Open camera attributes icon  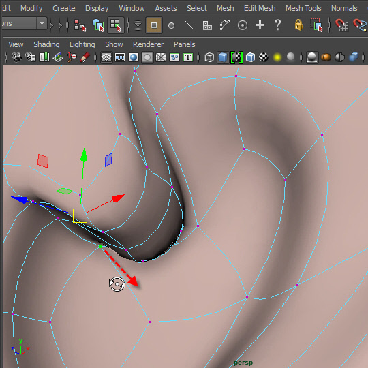31,57
